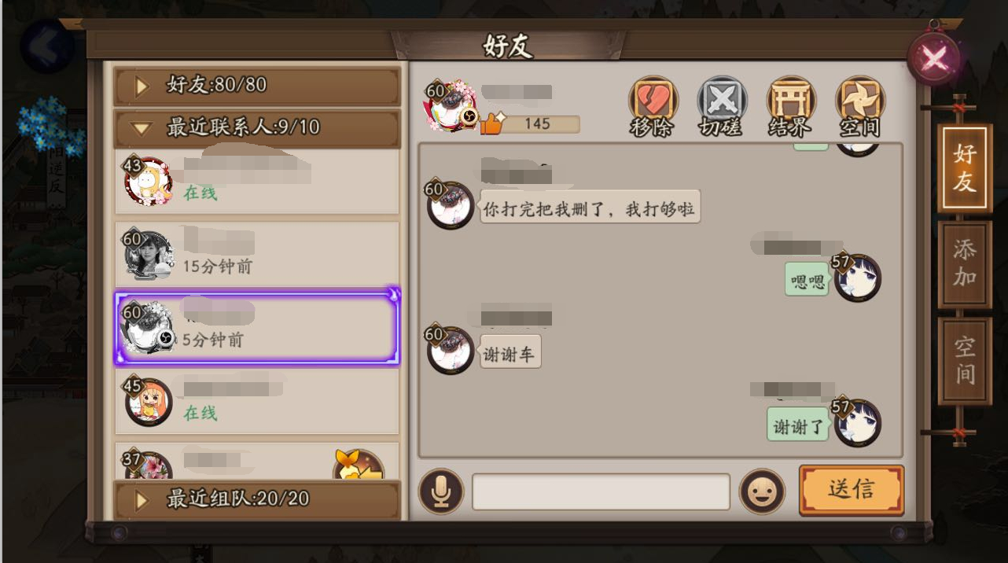Select the level 45 online contact
The height and width of the screenshot is (563, 1008).
(258, 401)
